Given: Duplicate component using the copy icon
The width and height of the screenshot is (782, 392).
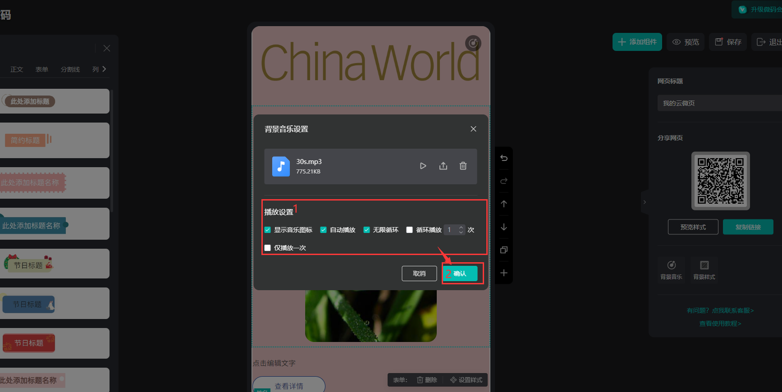Looking at the screenshot, I should click(x=504, y=250).
